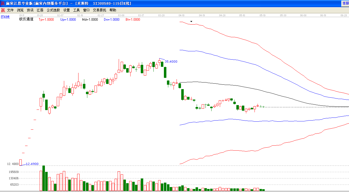Click the title bar application icon
The height and width of the screenshot is (192, 349).
3,3
